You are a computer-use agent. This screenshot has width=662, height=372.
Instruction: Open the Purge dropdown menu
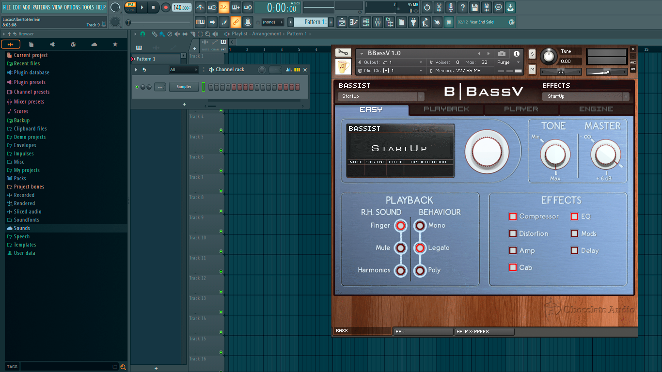508,62
